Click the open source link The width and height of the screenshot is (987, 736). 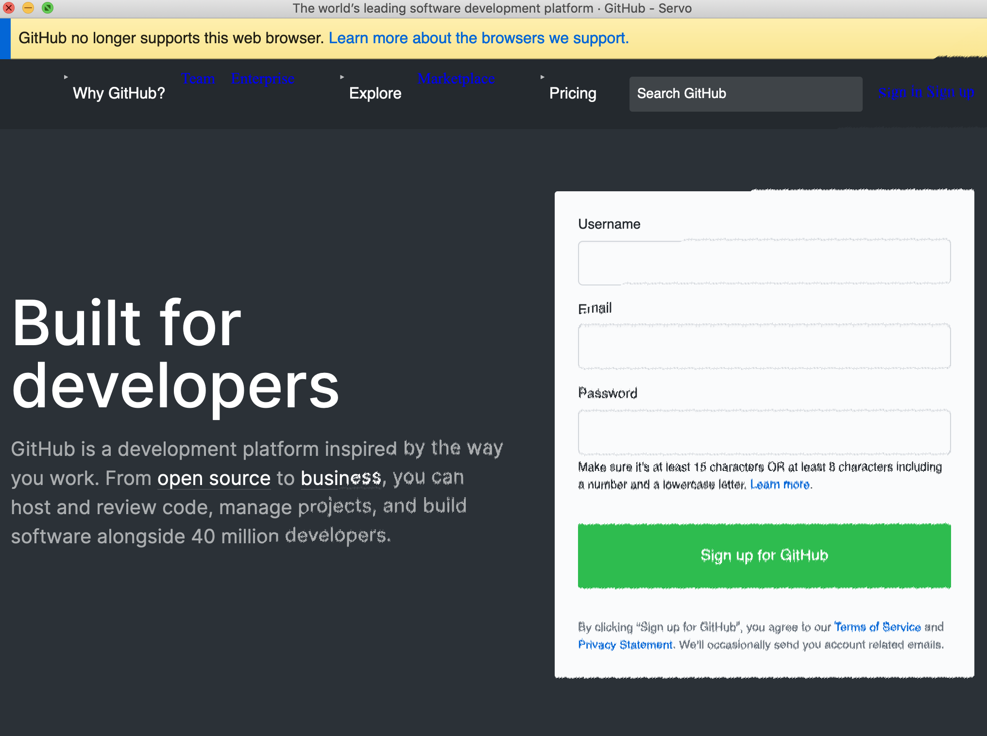click(213, 478)
